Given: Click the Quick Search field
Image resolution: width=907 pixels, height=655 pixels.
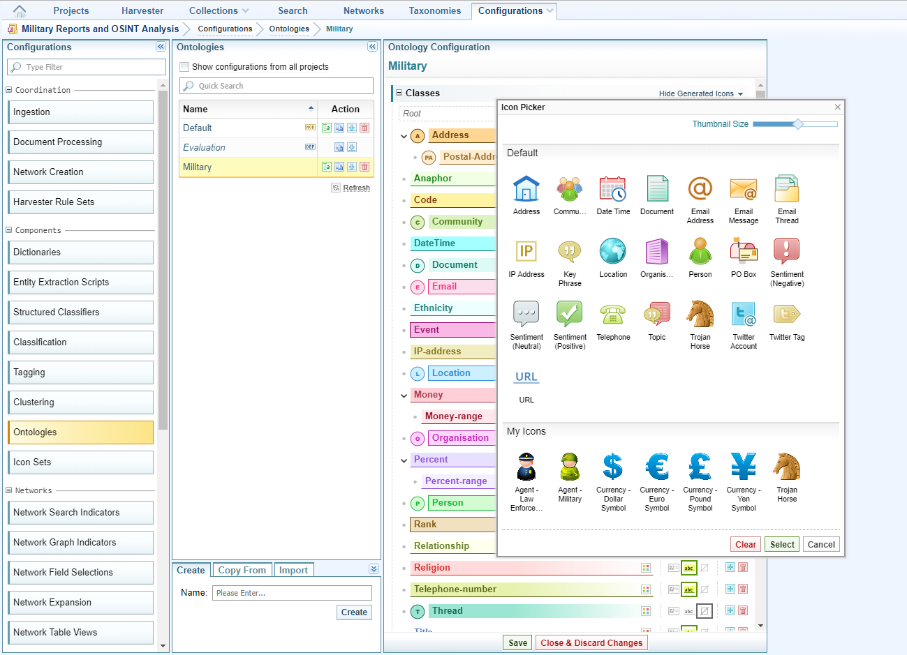Looking at the screenshot, I should coord(276,86).
